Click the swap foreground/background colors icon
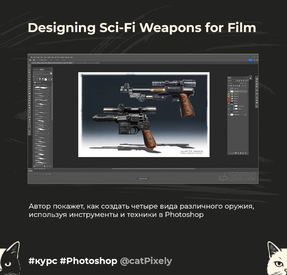The height and width of the screenshot is (275, 287). click(x=30, y=127)
